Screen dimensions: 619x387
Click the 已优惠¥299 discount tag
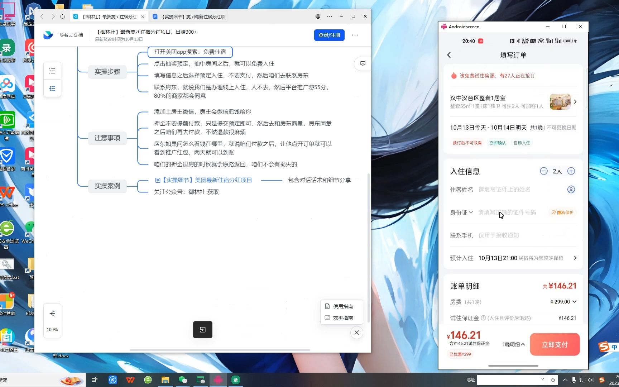point(460,354)
